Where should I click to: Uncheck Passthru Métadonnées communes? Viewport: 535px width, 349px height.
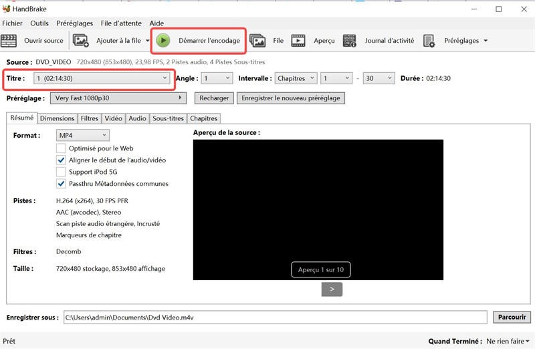61,184
